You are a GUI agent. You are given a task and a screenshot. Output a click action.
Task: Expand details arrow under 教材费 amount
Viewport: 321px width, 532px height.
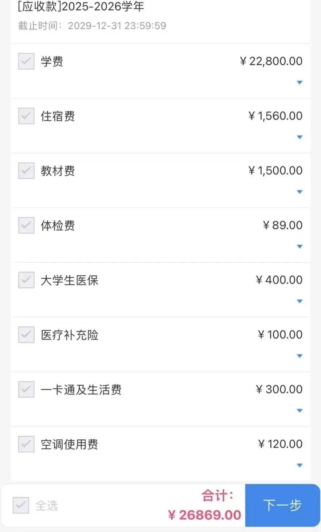(x=299, y=192)
